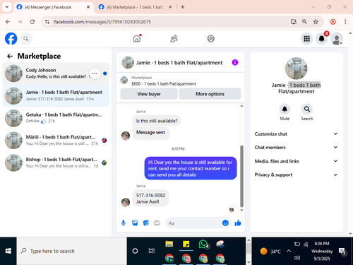Open Task View in taskbar

(x=152, y=251)
